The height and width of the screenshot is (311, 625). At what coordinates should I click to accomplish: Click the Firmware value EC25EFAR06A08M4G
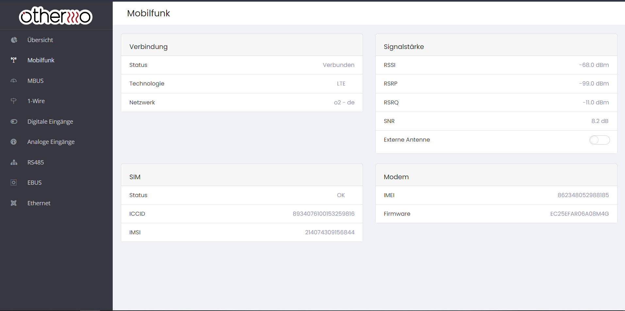[580, 214]
